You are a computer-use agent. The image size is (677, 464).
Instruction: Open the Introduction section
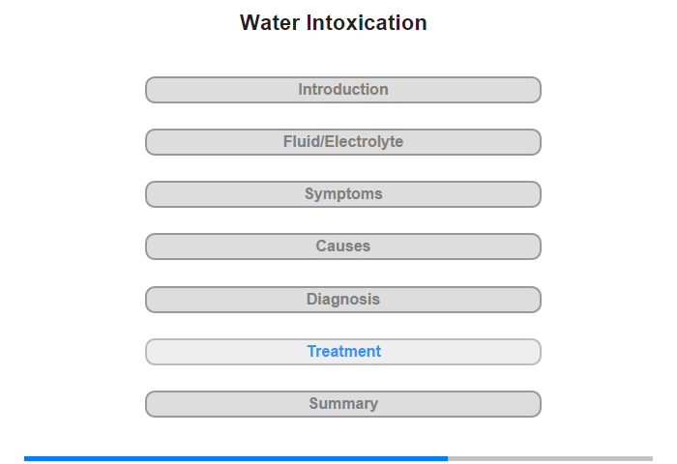point(343,90)
